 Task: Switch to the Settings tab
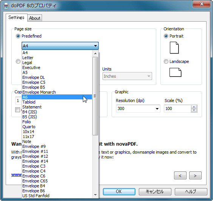(16, 17)
